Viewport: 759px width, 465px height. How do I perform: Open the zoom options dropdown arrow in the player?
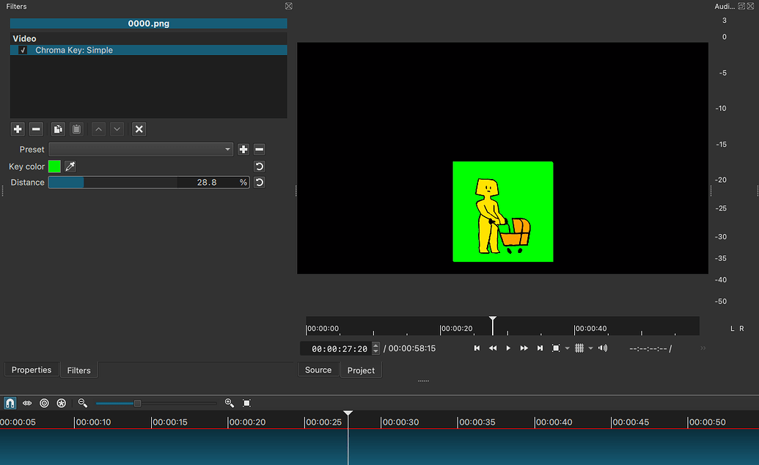[x=568, y=348]
